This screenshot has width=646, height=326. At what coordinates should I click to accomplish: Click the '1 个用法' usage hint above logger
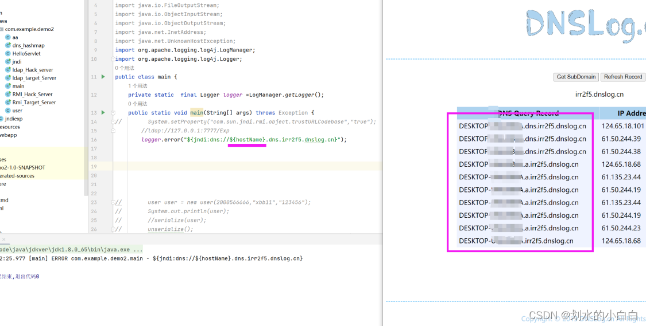(138, 86)
